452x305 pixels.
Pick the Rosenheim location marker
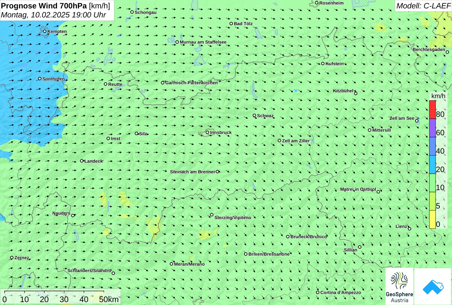point(317,3)
